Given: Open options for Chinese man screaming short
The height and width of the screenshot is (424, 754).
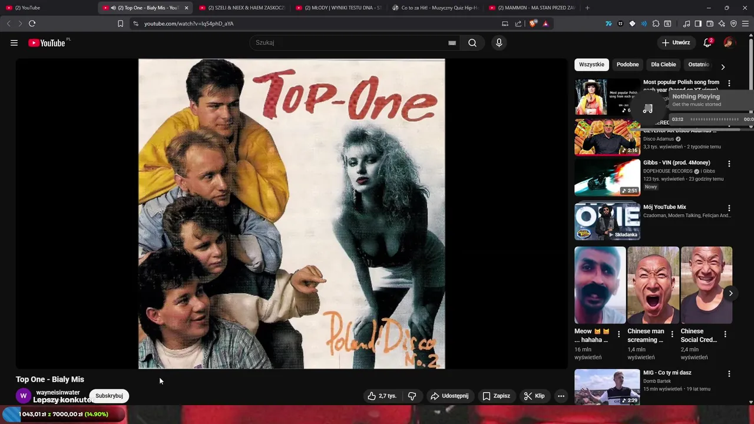Looking at the screenshot, I should click(672, 334).
